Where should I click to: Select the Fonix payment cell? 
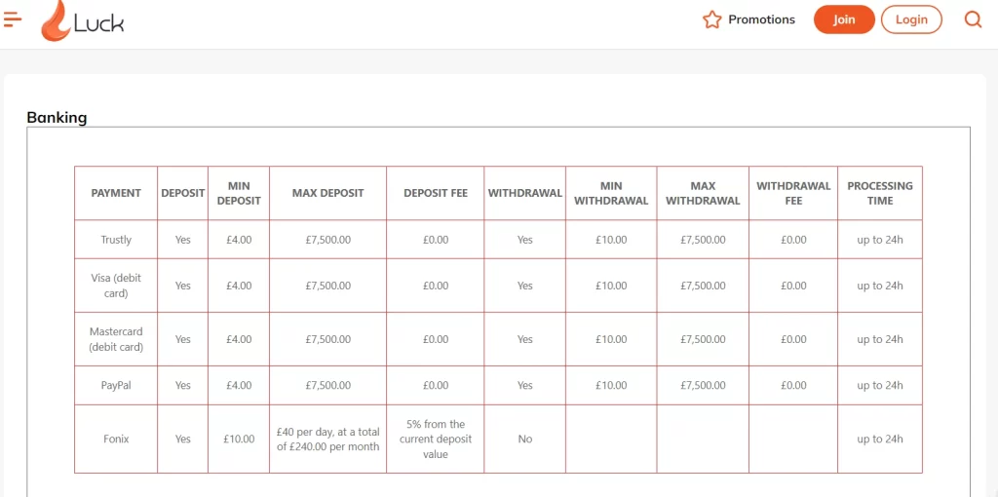pos(116,440)
